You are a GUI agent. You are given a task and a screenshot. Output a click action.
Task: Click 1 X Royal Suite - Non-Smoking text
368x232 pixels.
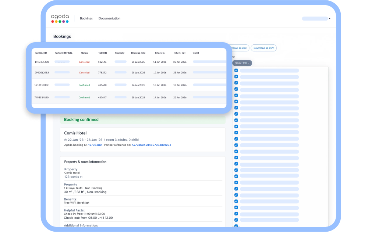83,188
